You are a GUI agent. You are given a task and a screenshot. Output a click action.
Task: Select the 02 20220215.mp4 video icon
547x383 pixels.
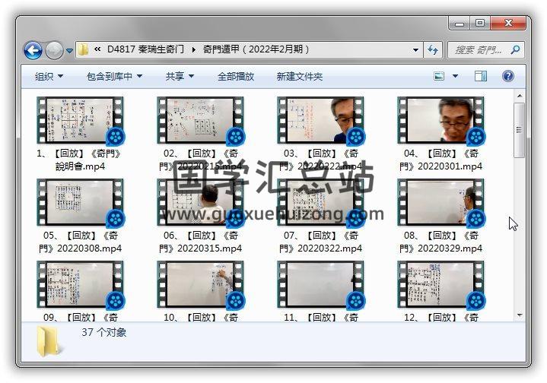[201, 120]
